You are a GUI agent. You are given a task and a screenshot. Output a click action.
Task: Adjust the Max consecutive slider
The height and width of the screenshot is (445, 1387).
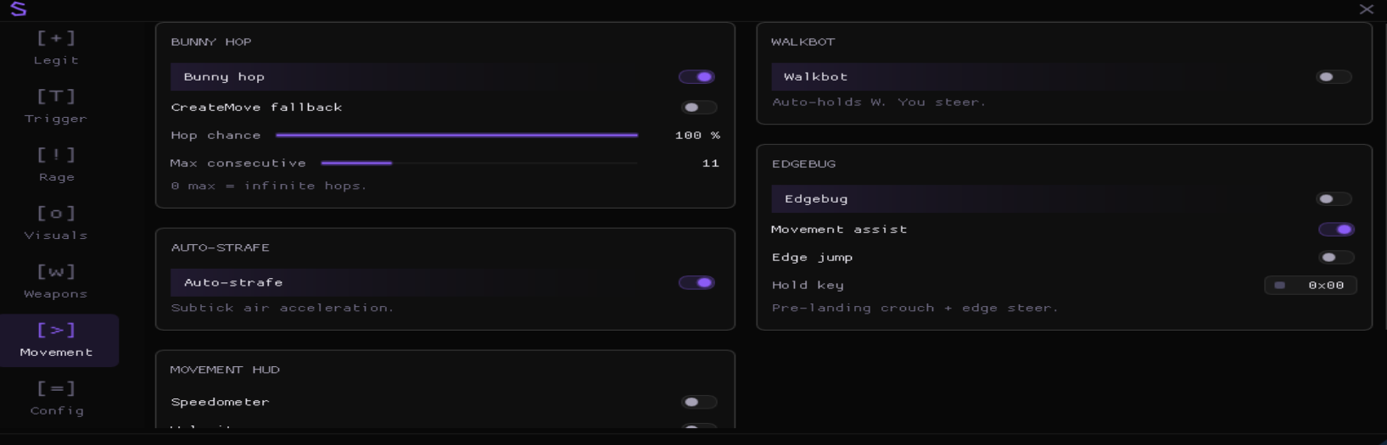pyautogui.click(x=479, y=163)
